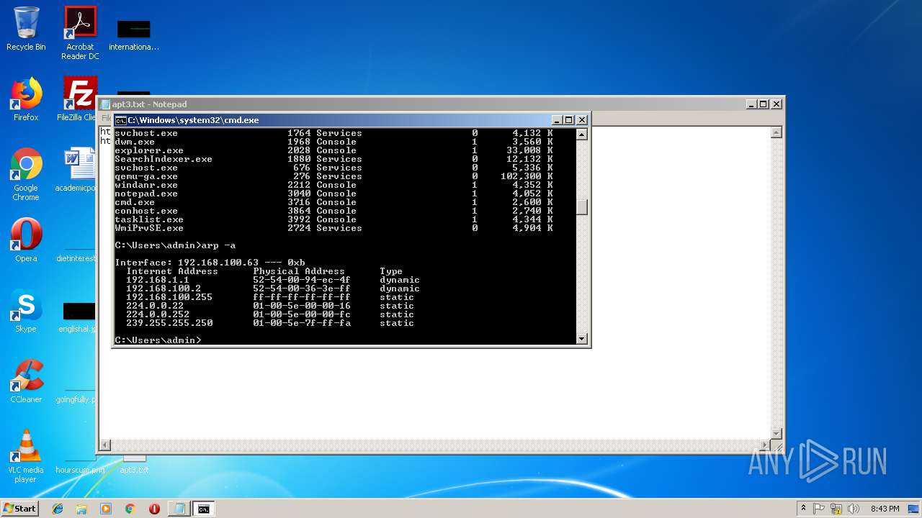
Task: Open Internet Explorer from taskbar
Action: point(58,509)
